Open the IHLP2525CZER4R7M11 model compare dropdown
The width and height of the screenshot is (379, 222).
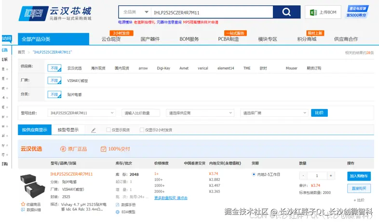click(x=81, y=113)
